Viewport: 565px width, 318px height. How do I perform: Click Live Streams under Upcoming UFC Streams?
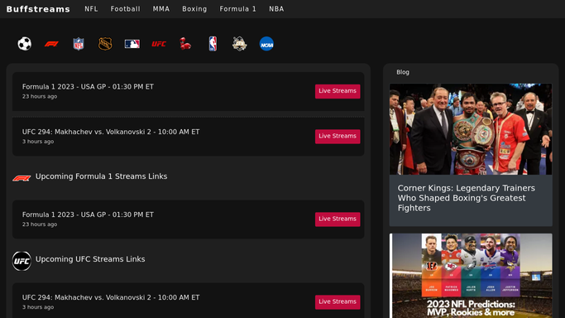coord(338,301)
